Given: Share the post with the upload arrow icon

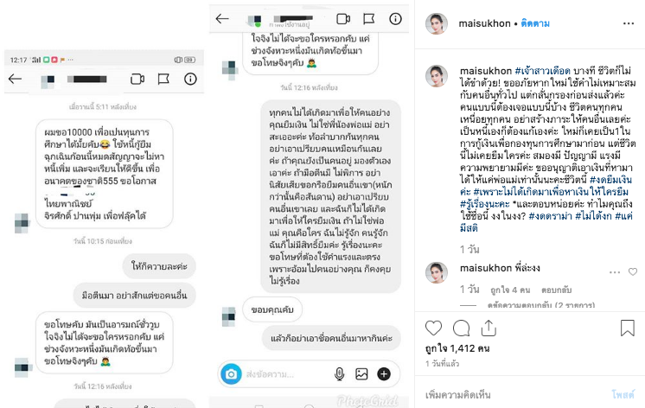Looking at the screenshot, I should [489, 328].
